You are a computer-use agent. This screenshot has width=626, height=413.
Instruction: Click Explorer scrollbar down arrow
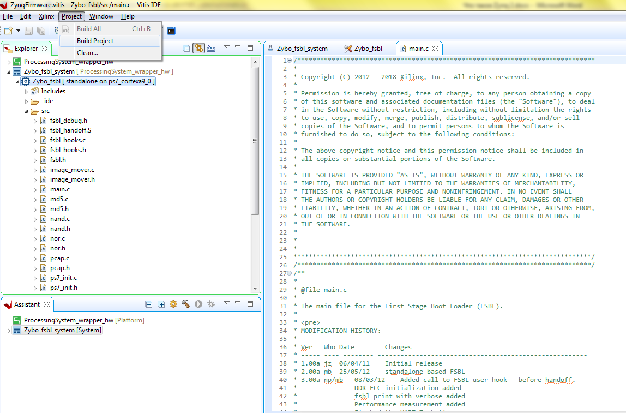point(255,289)
